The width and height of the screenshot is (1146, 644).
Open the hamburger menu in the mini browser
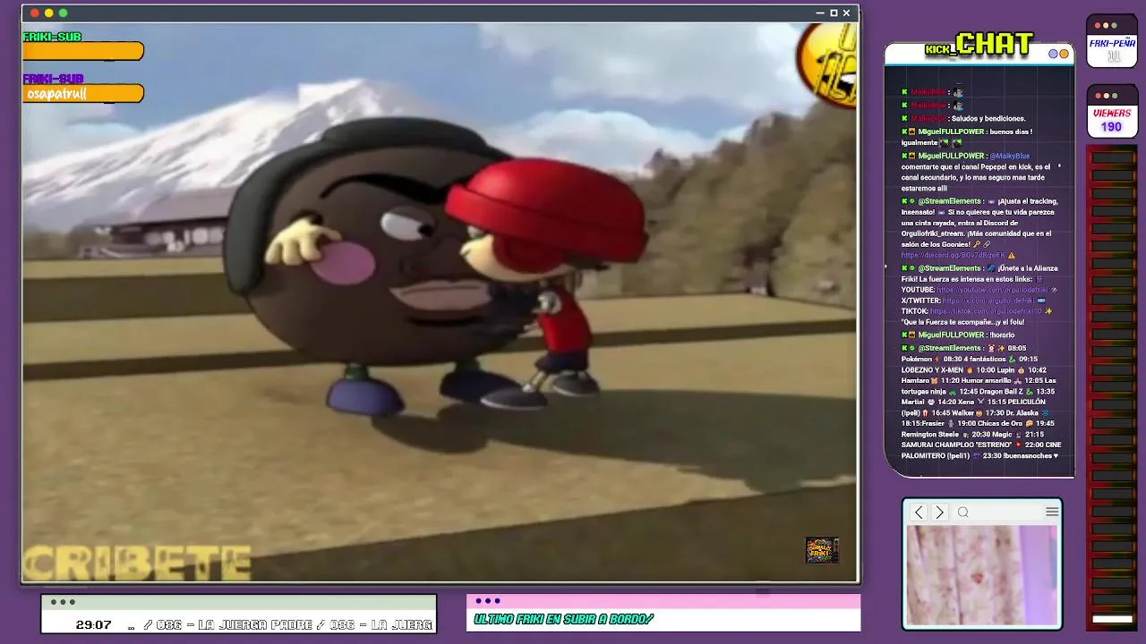(1052, 512)
